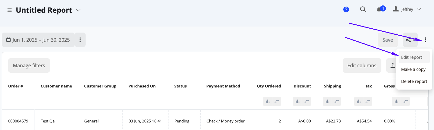Click the Edit columns button
Viewport: 434px width, 130px height.
362,65
